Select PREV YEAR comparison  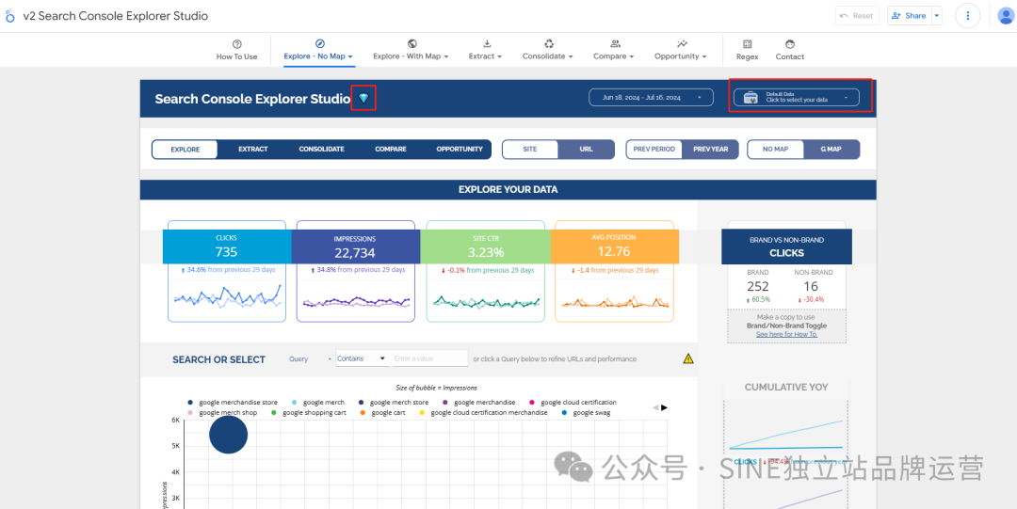(710, 150)
